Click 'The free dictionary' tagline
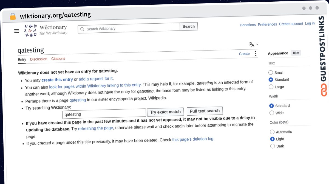This screenshot has height=184, width=329. click(x=53, y=33)
